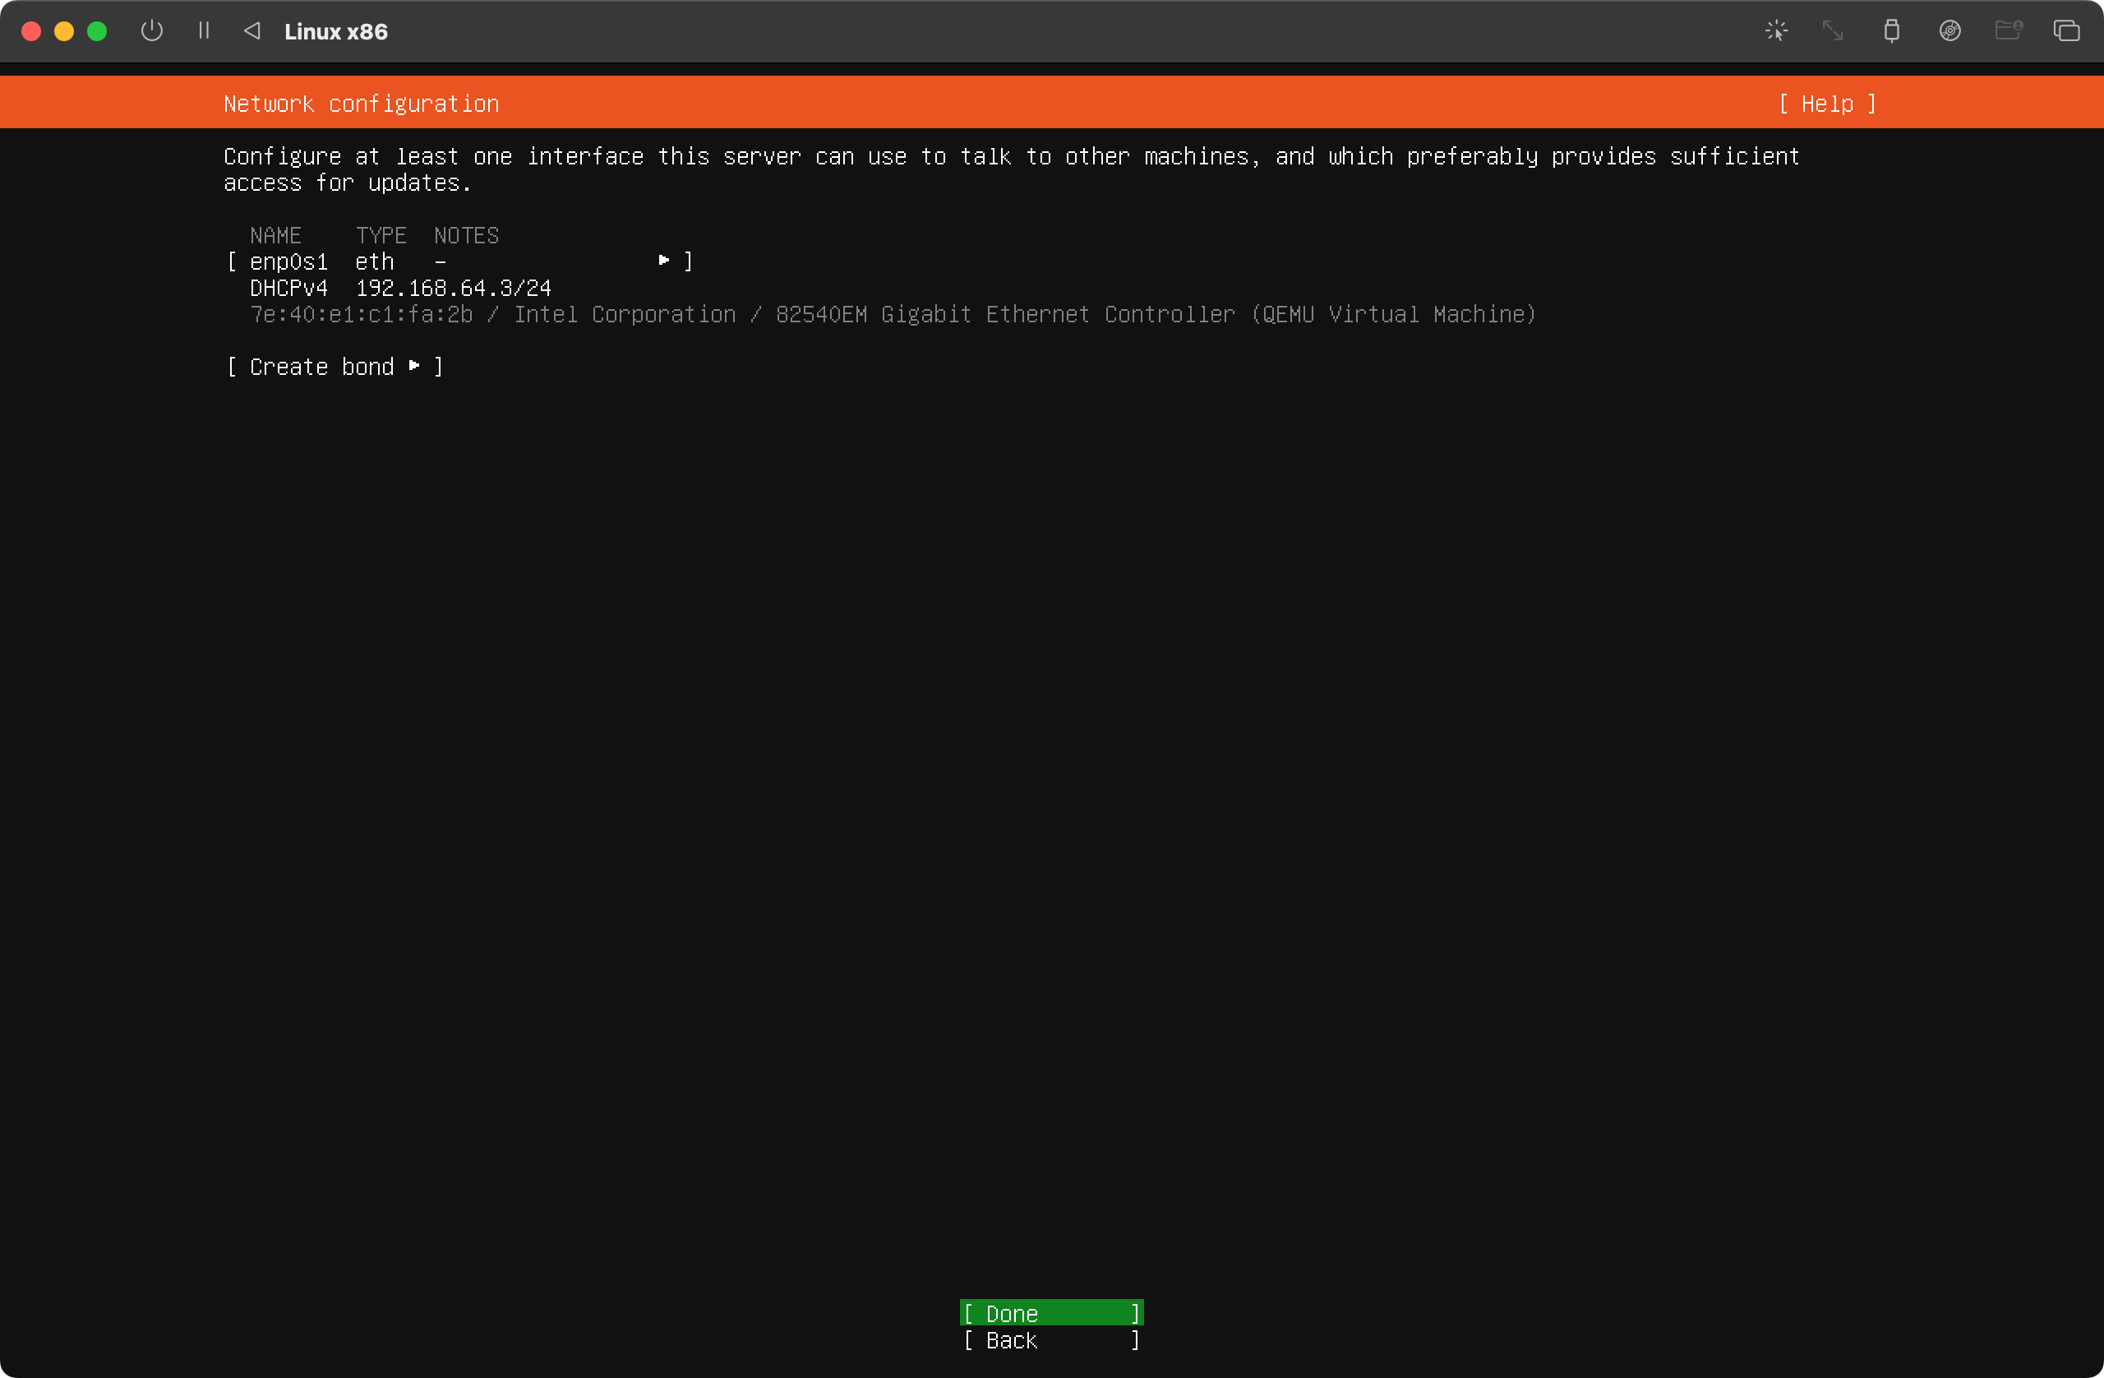Click the windows overlay icon
Image resolution: width=2104 pixels, height=1378 pixels.
[x=2066, y=31]
